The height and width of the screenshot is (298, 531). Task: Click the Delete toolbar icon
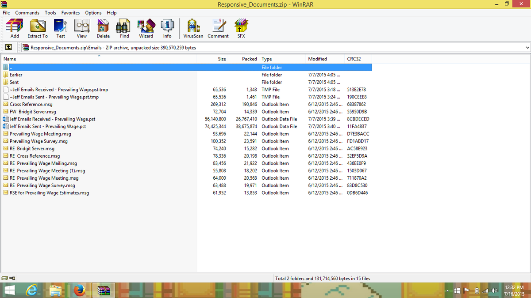[103, 29]
